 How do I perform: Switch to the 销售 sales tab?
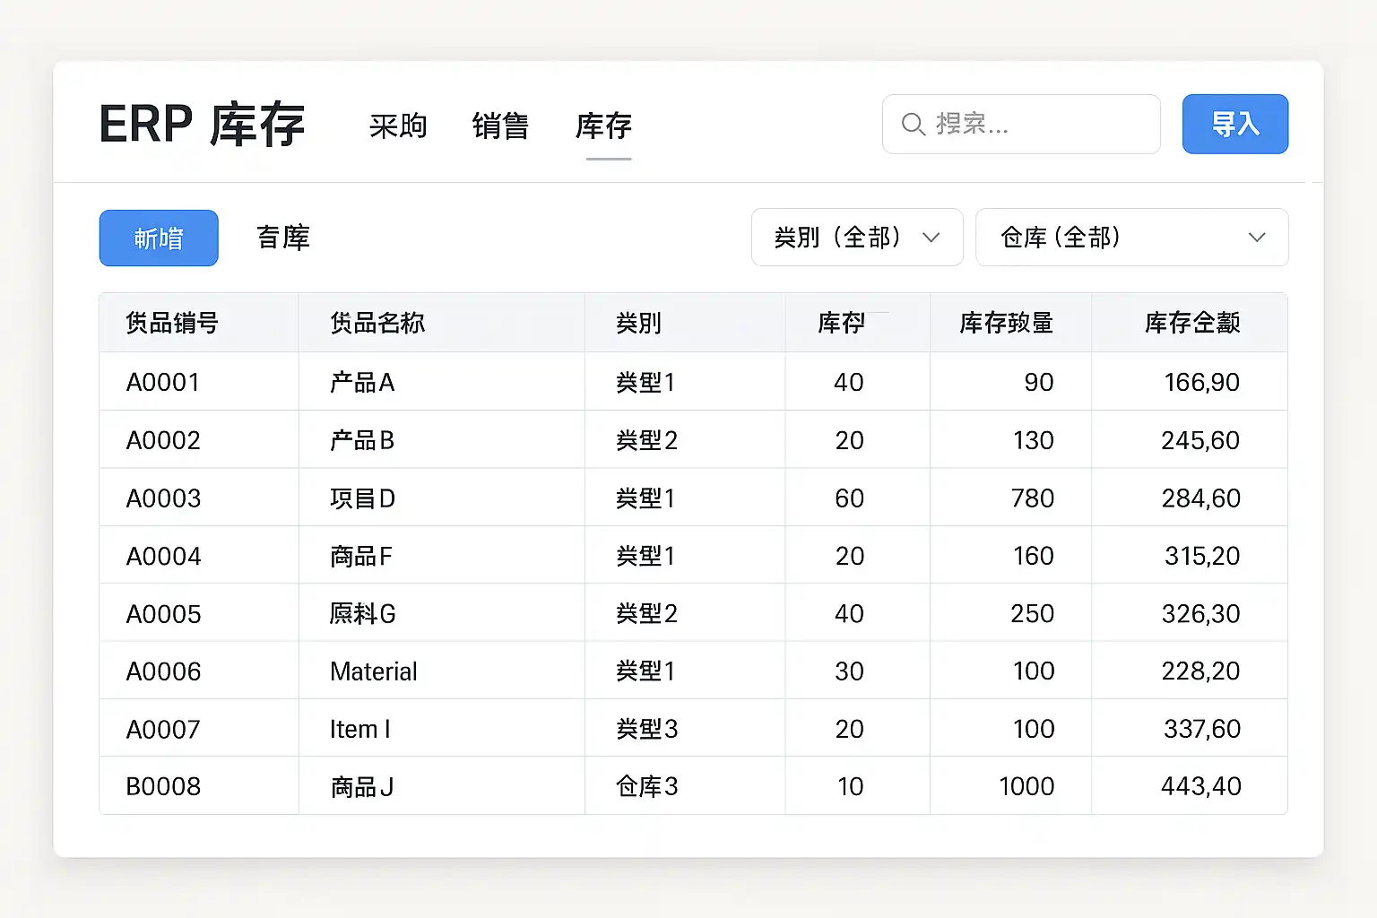pyautogui.click(x=500, y=126)
